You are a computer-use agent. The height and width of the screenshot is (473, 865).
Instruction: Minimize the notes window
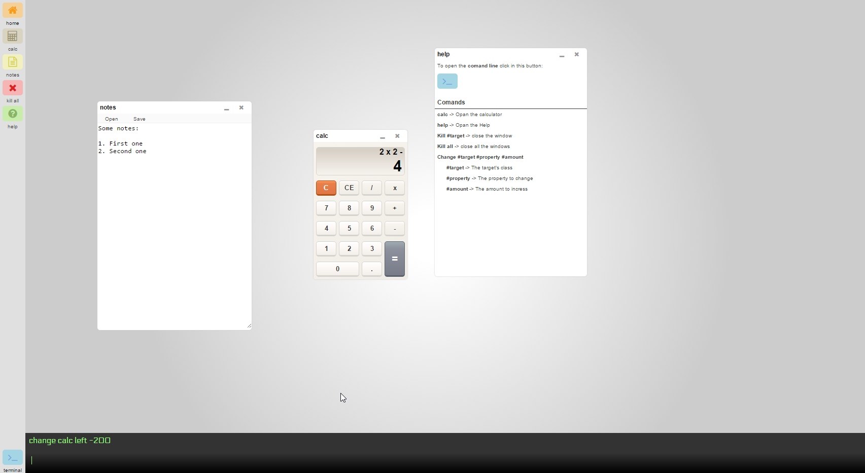pyautogui.click(x=227, y=108)
